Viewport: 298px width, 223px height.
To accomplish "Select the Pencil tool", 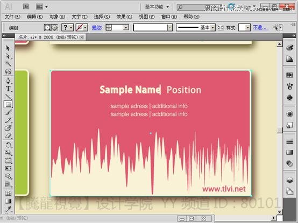I will pyautogui.click(x=8, y=120).
